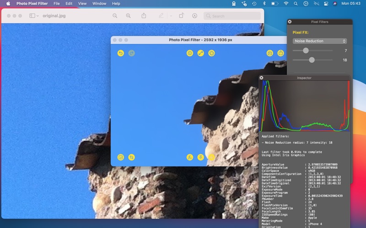Click the dimmed redo icon
Screen dimensions: 366x228
(132, 53)
